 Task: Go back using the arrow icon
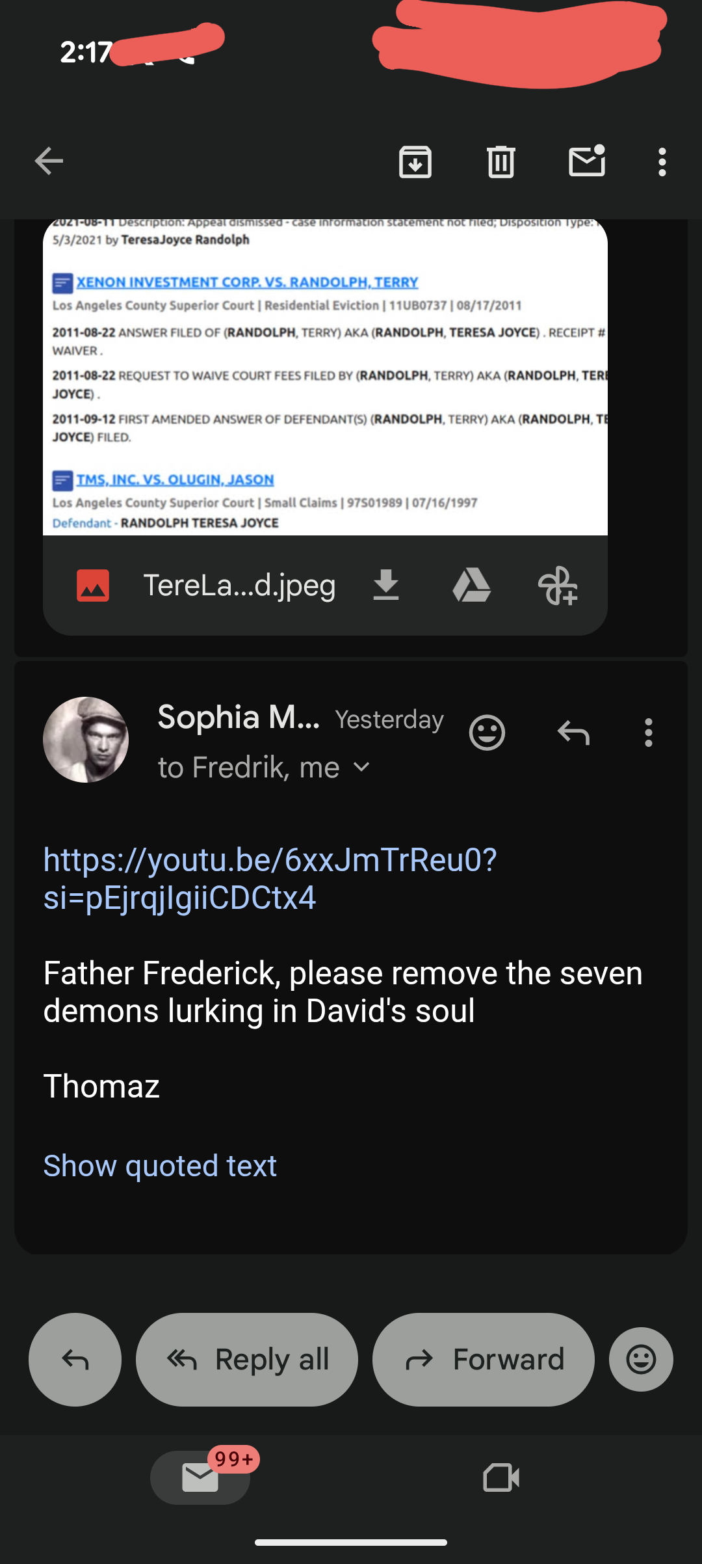49,161
